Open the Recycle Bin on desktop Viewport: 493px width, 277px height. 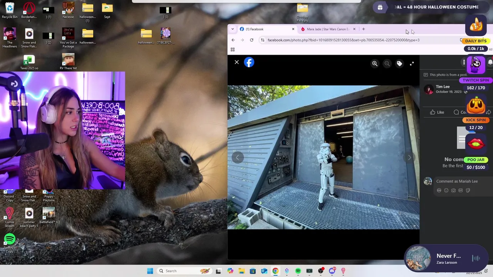point(10,11)
